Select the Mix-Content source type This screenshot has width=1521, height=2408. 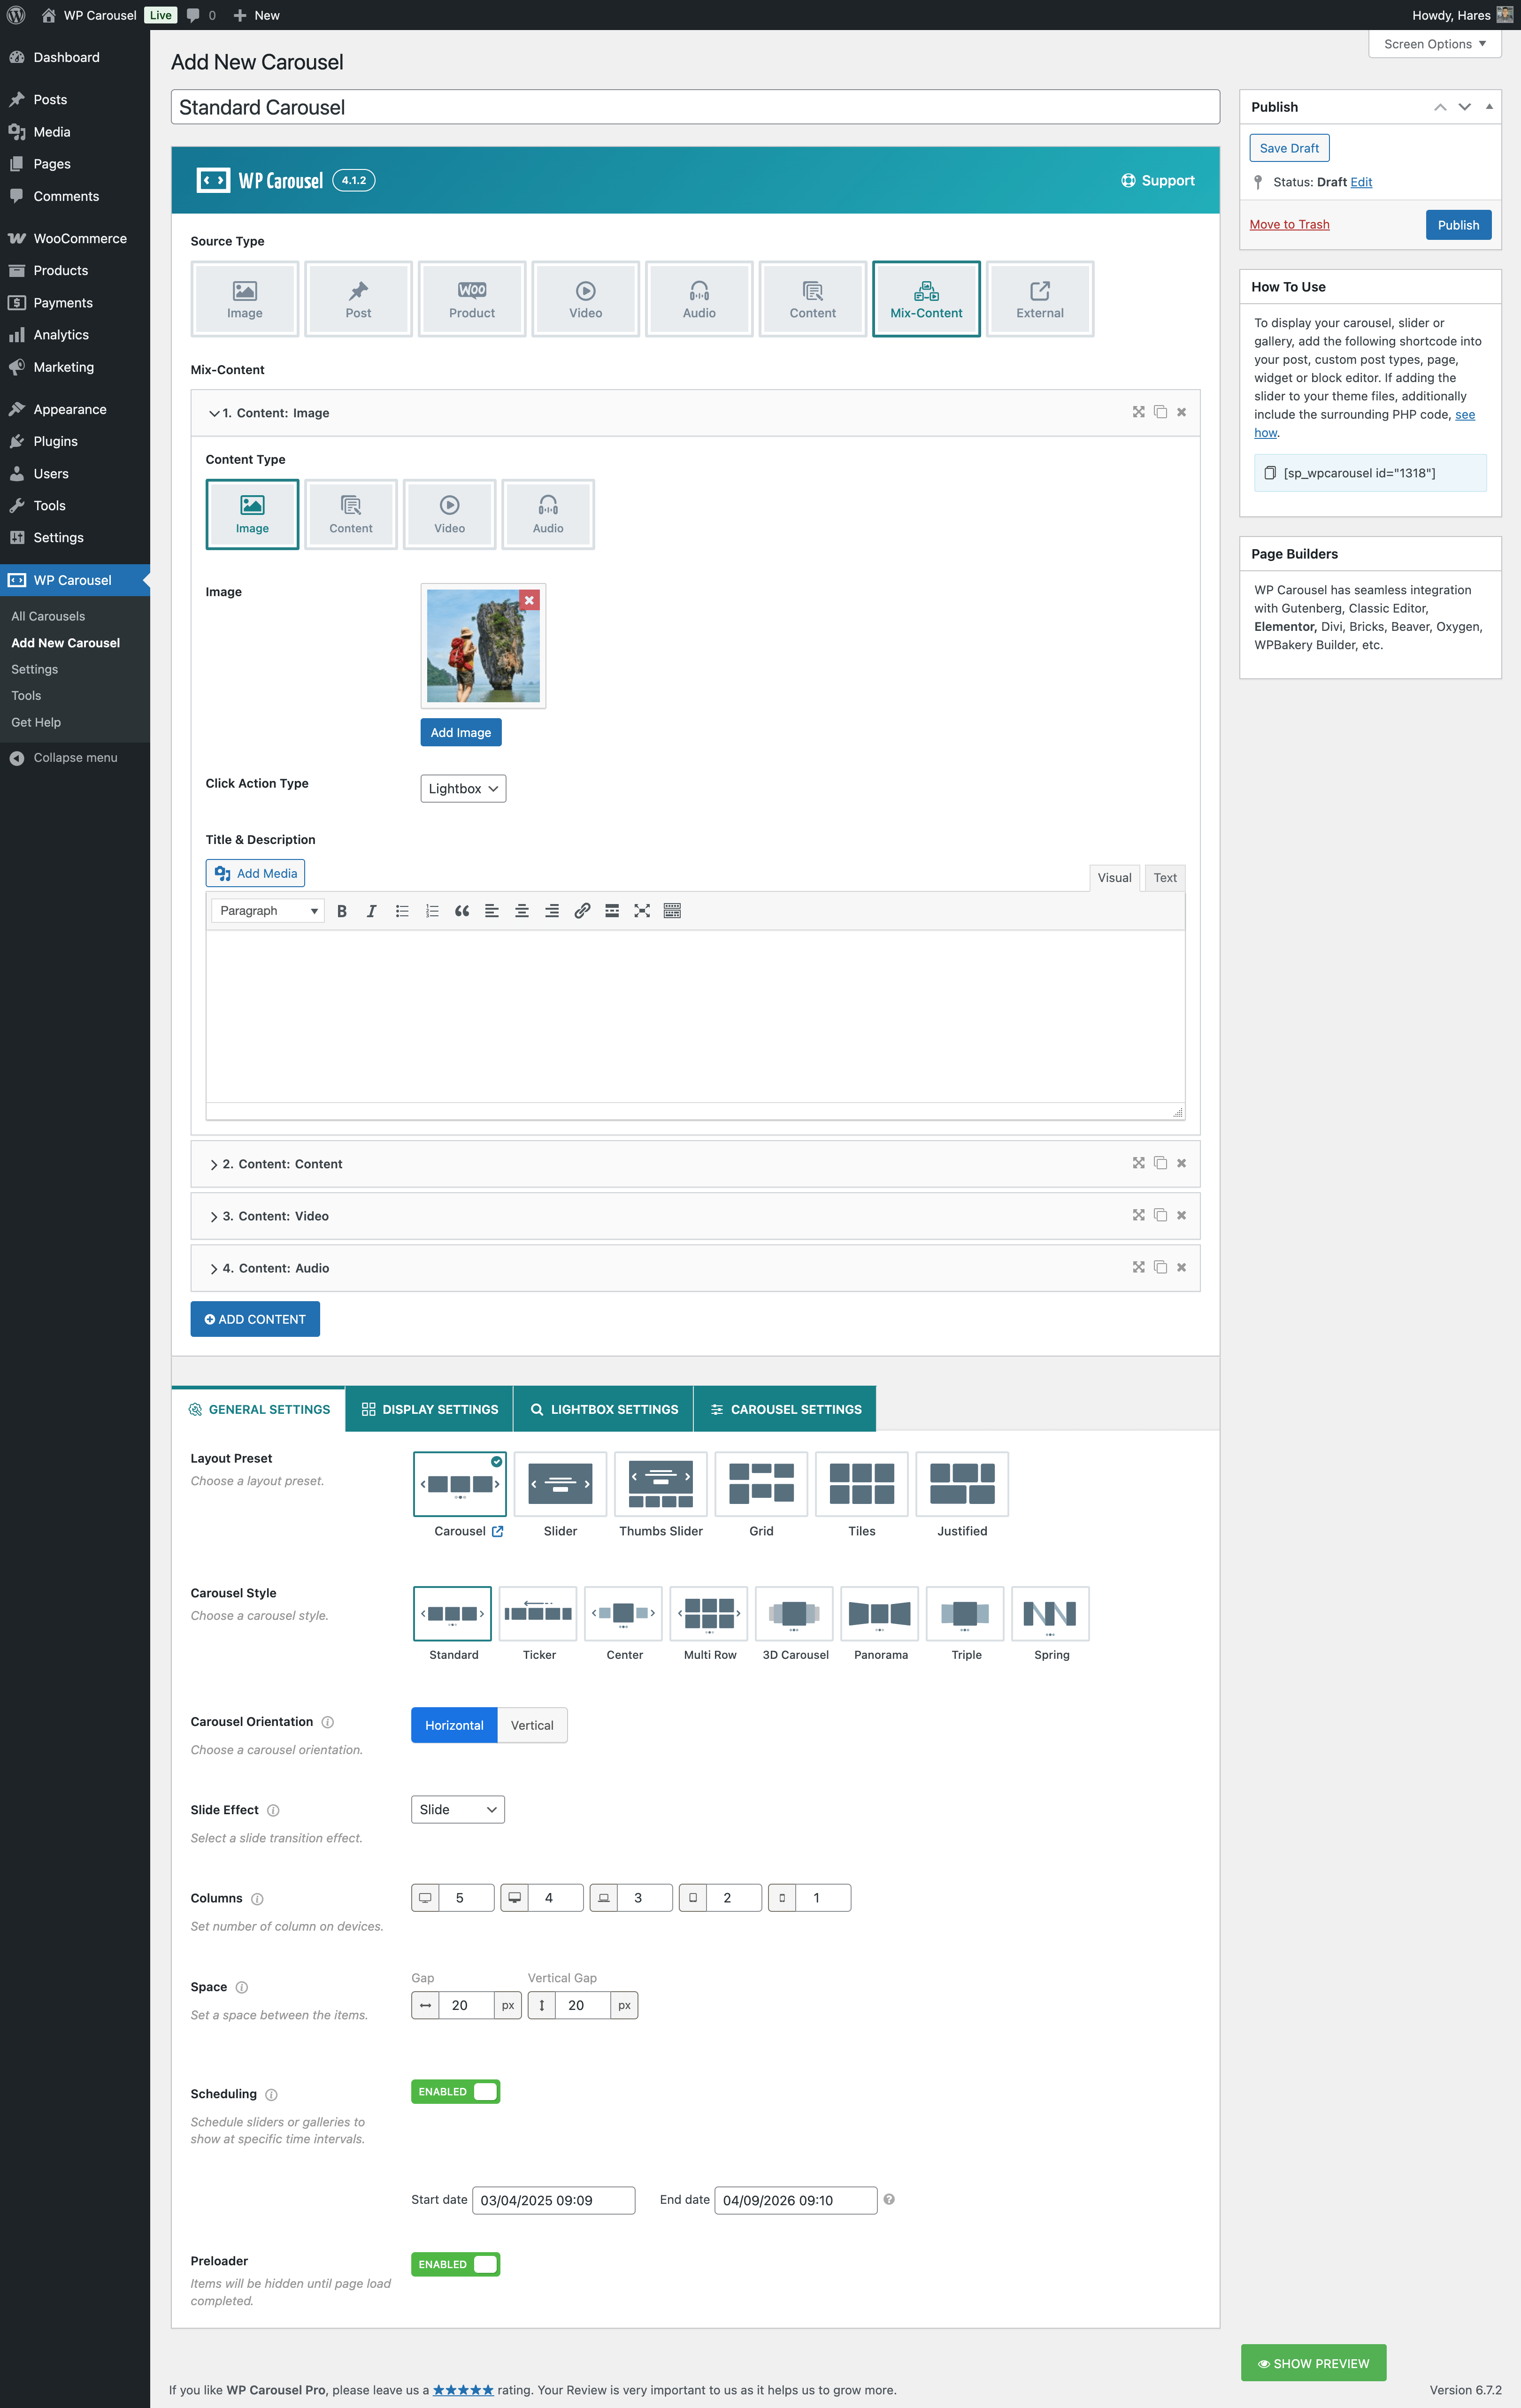(926, 299)
